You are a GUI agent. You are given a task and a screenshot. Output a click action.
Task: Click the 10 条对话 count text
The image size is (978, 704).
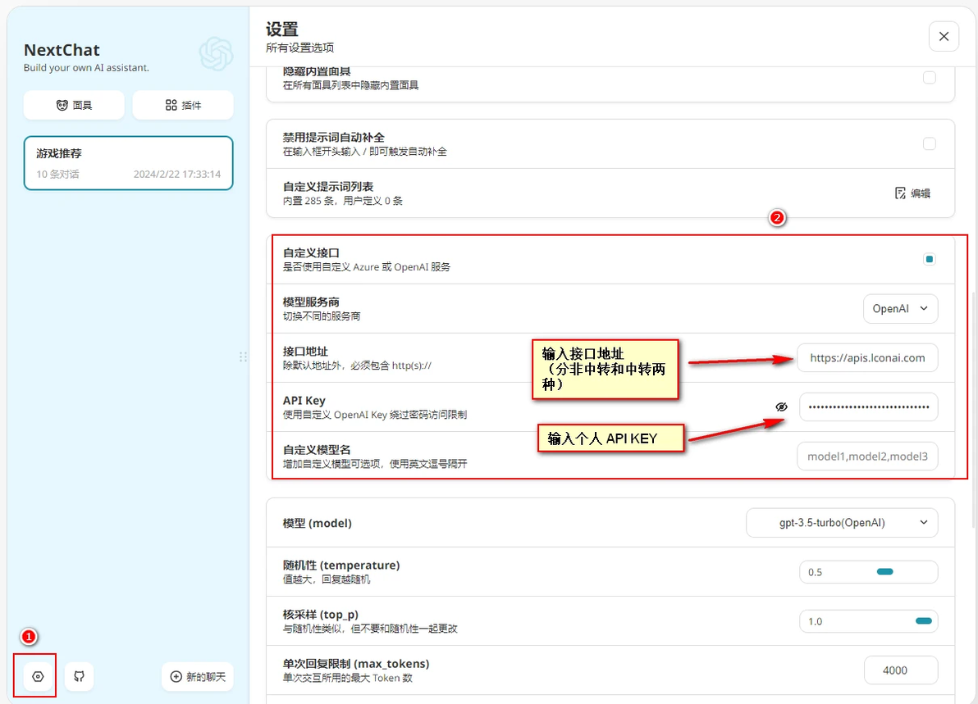tap(57, 174)
